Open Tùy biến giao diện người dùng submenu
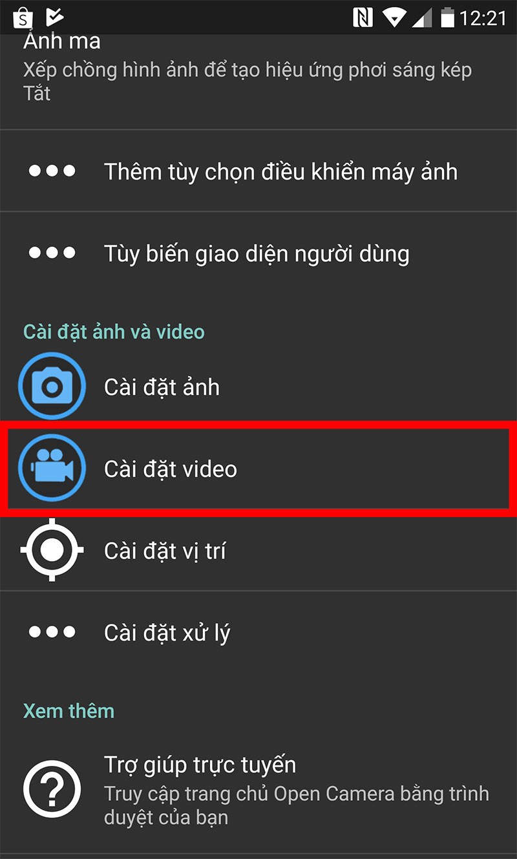 258,253
